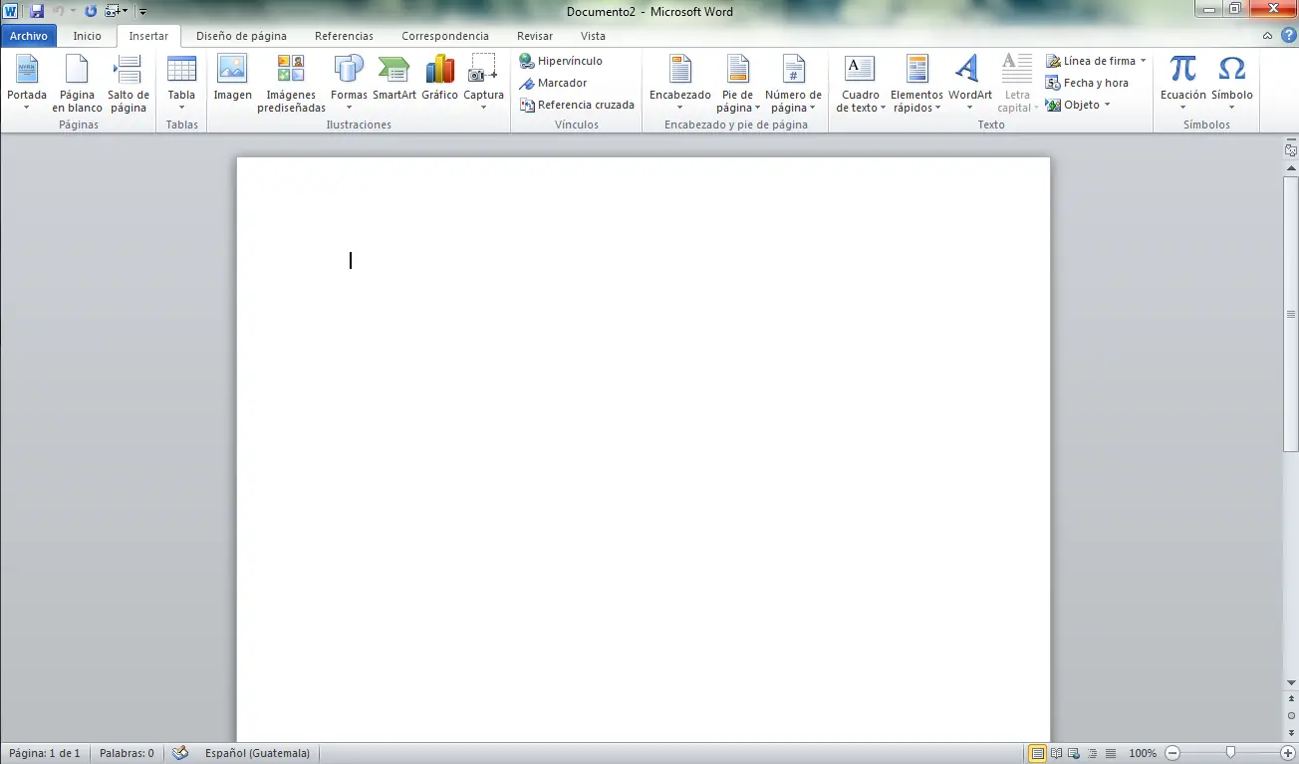Click the Palabras: 0 word count
1299x764 pixels.
(127, 753)
